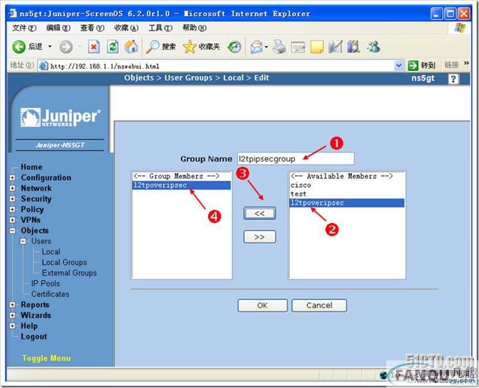The width and height of the screenshot is (479, 388).
Task: Click the 链接 Links toolbar label
Action: click(x=451, y=65)
